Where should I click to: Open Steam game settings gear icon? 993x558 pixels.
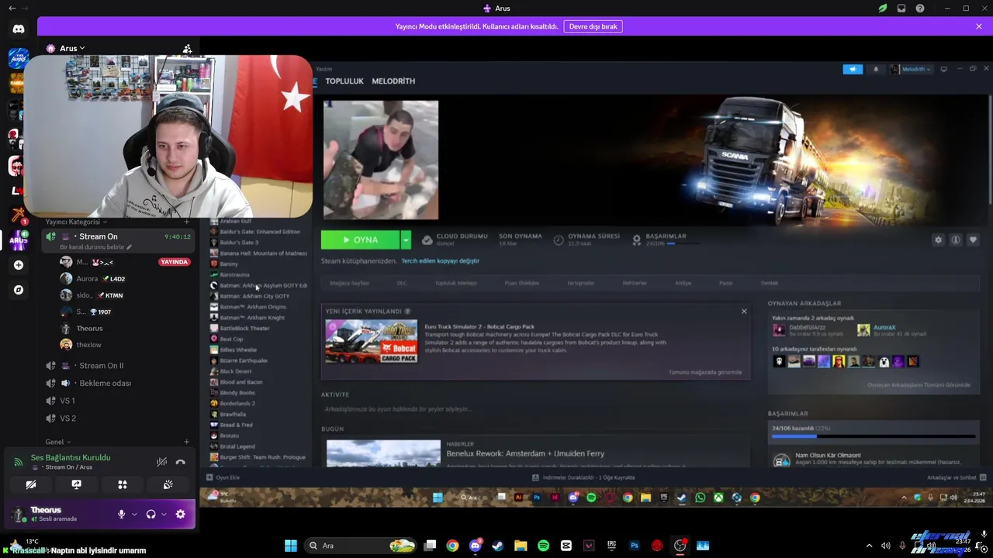938,240
